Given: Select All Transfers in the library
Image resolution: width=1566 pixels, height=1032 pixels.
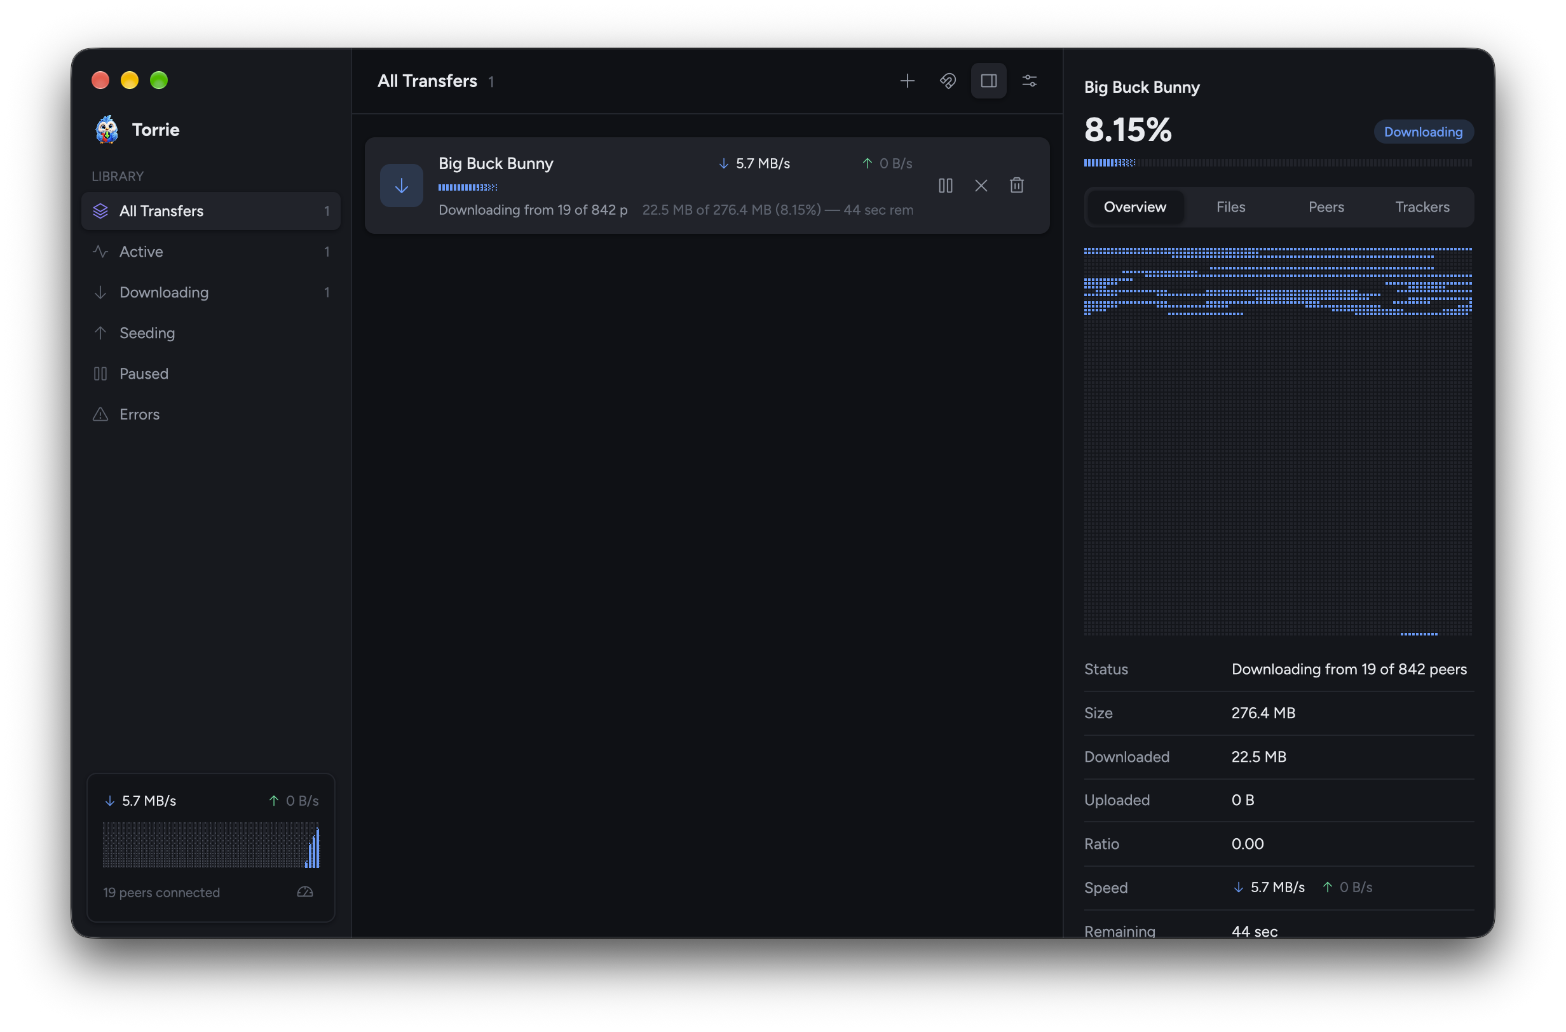Looking at the screenshot, I should [210, 210].
